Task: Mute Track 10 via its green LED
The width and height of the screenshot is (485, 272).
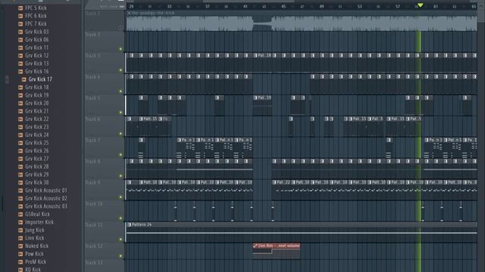Action: pos(120,218)
